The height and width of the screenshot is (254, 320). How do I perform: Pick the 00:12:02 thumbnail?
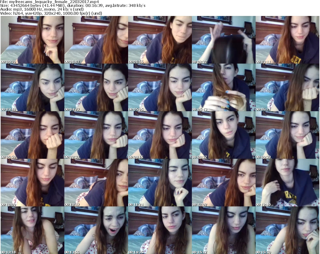[224, 183]
